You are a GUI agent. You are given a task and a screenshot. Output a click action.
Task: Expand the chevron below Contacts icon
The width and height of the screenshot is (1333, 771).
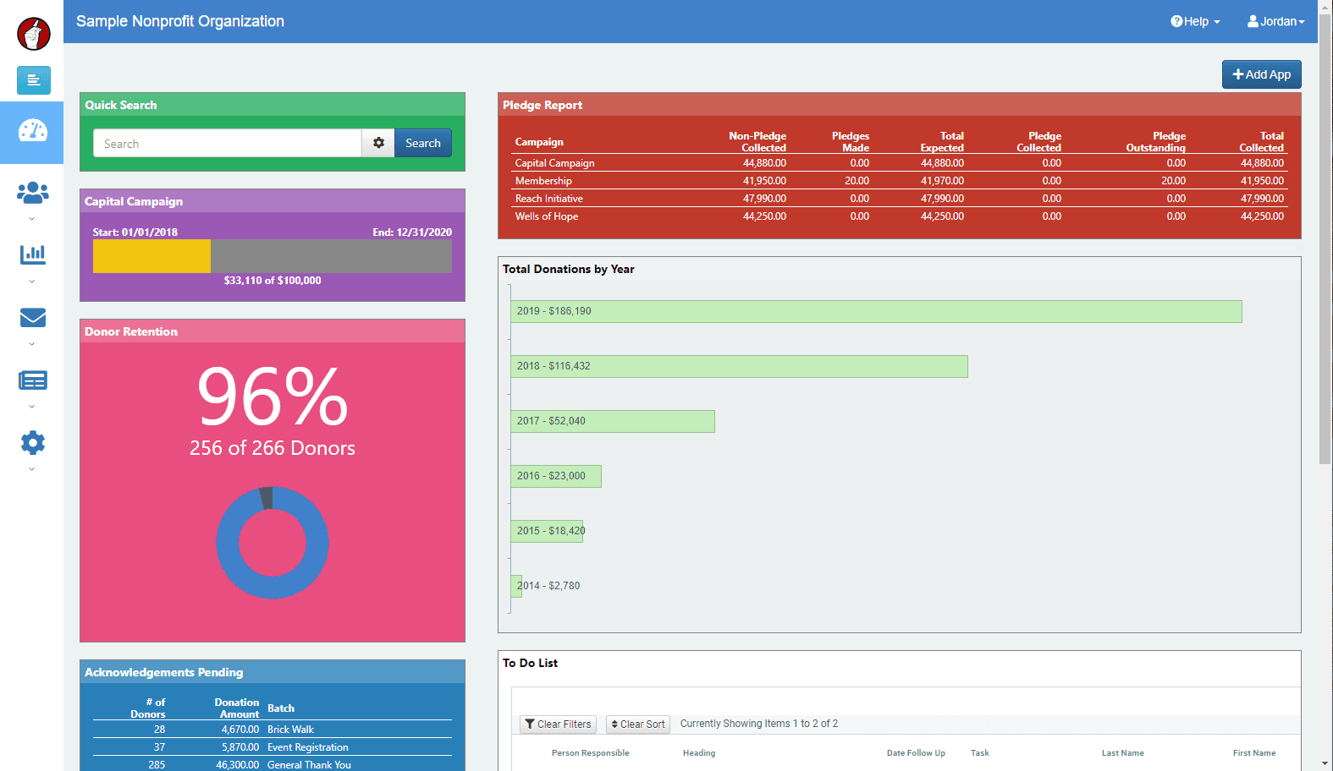[x=32, y=219]
